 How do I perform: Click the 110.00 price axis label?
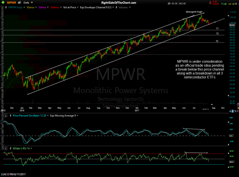point(233,12)
